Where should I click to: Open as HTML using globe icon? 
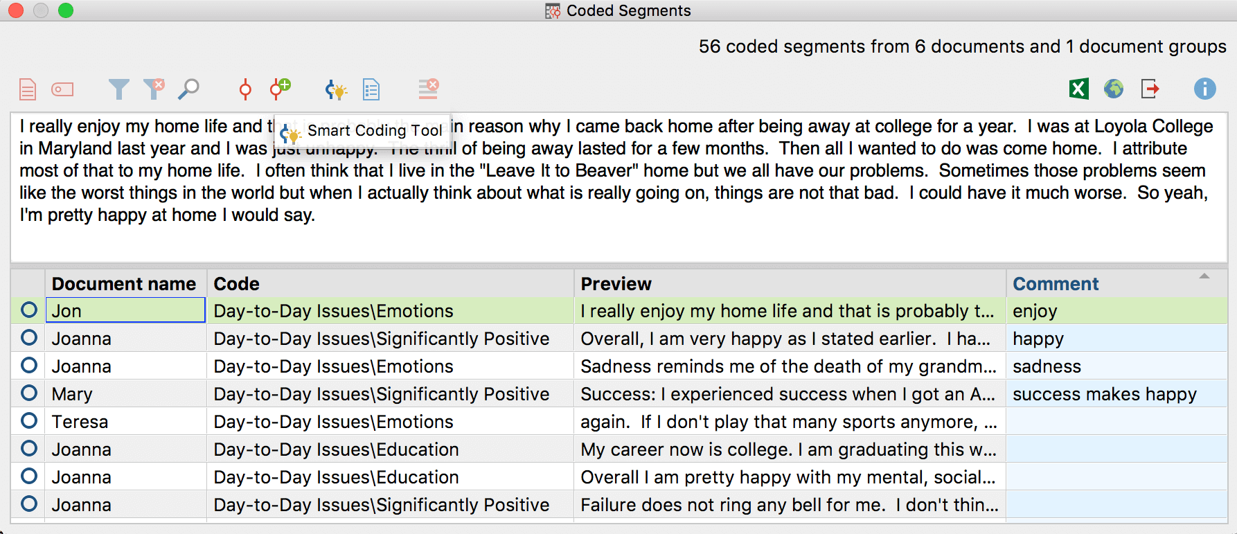point(1114,89)
